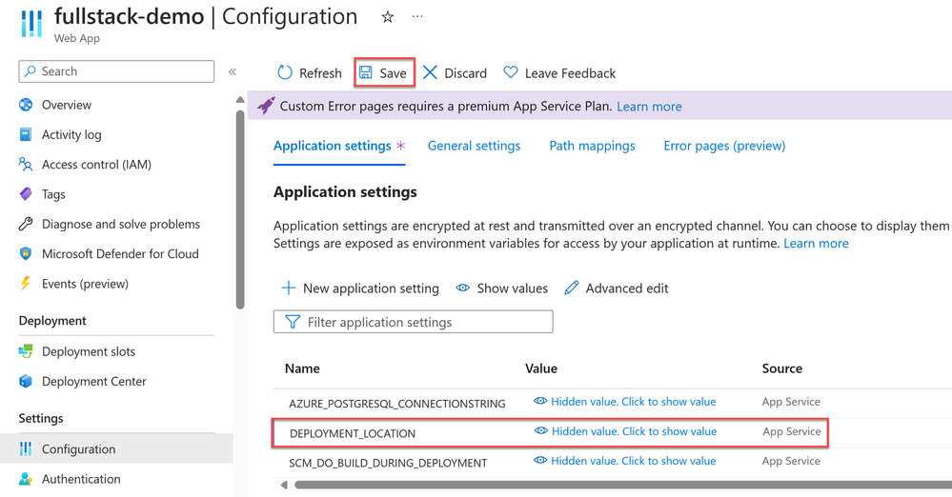Click Filter application settings field
952x497 pixels.
pos(413,322)
